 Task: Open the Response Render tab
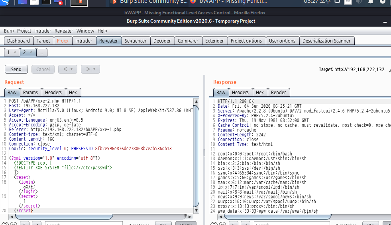pyautogui.click(x=278, y=93)
